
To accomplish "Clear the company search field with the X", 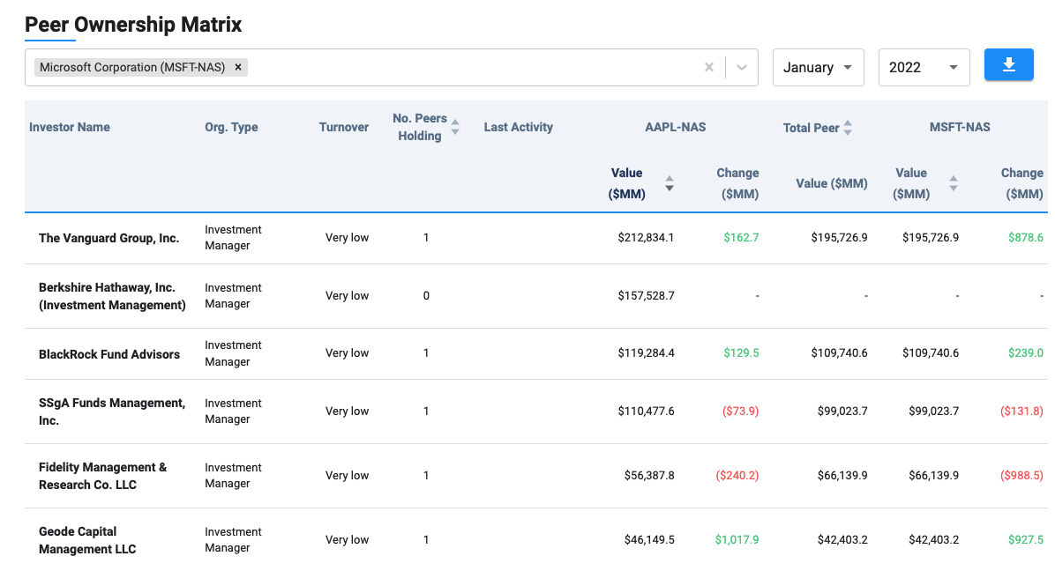I will point(709,66).
